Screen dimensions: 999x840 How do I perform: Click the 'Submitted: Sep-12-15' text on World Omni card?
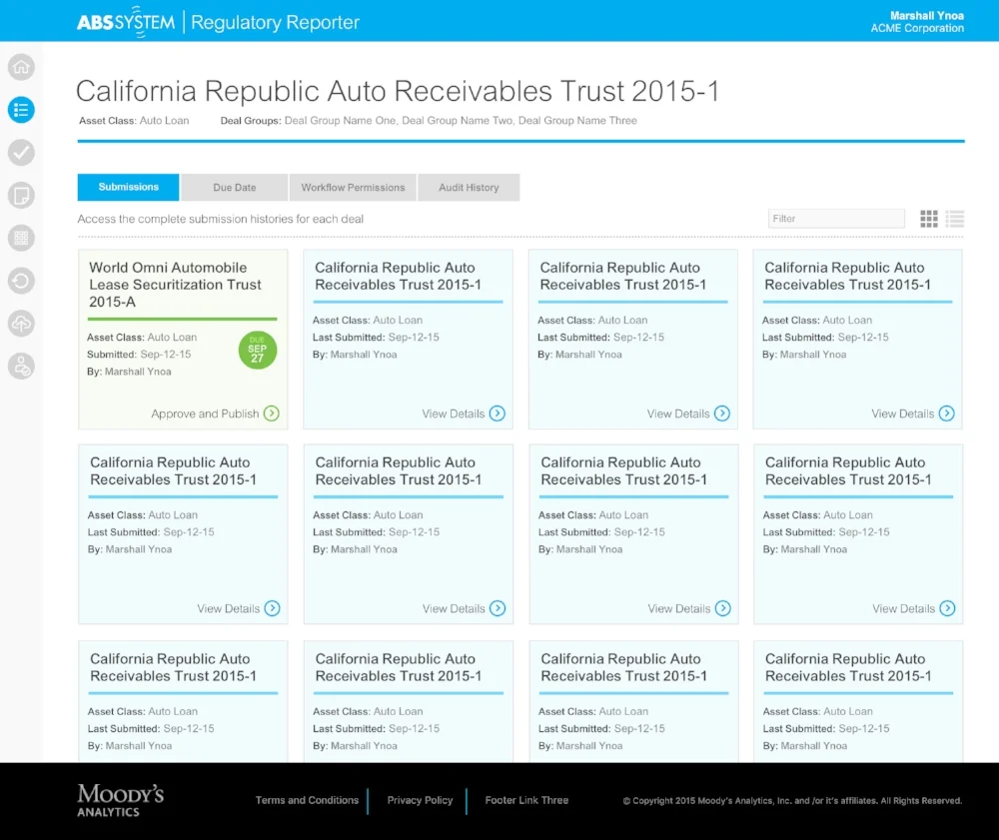139,355
